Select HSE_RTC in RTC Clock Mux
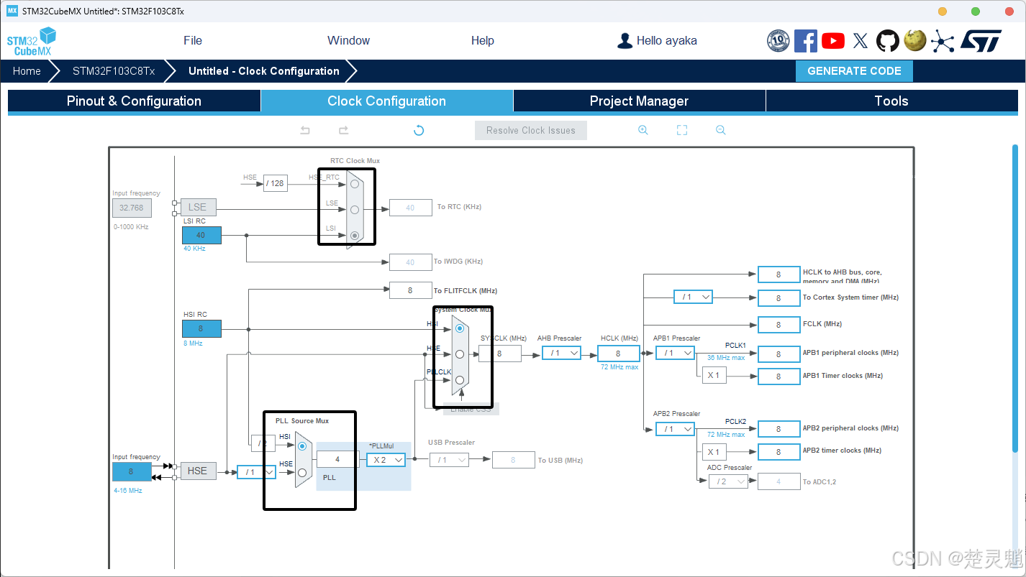 point(354,184)
